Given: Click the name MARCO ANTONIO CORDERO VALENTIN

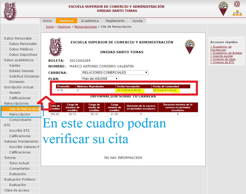Looking at the screenshot, I should (102, 66).
